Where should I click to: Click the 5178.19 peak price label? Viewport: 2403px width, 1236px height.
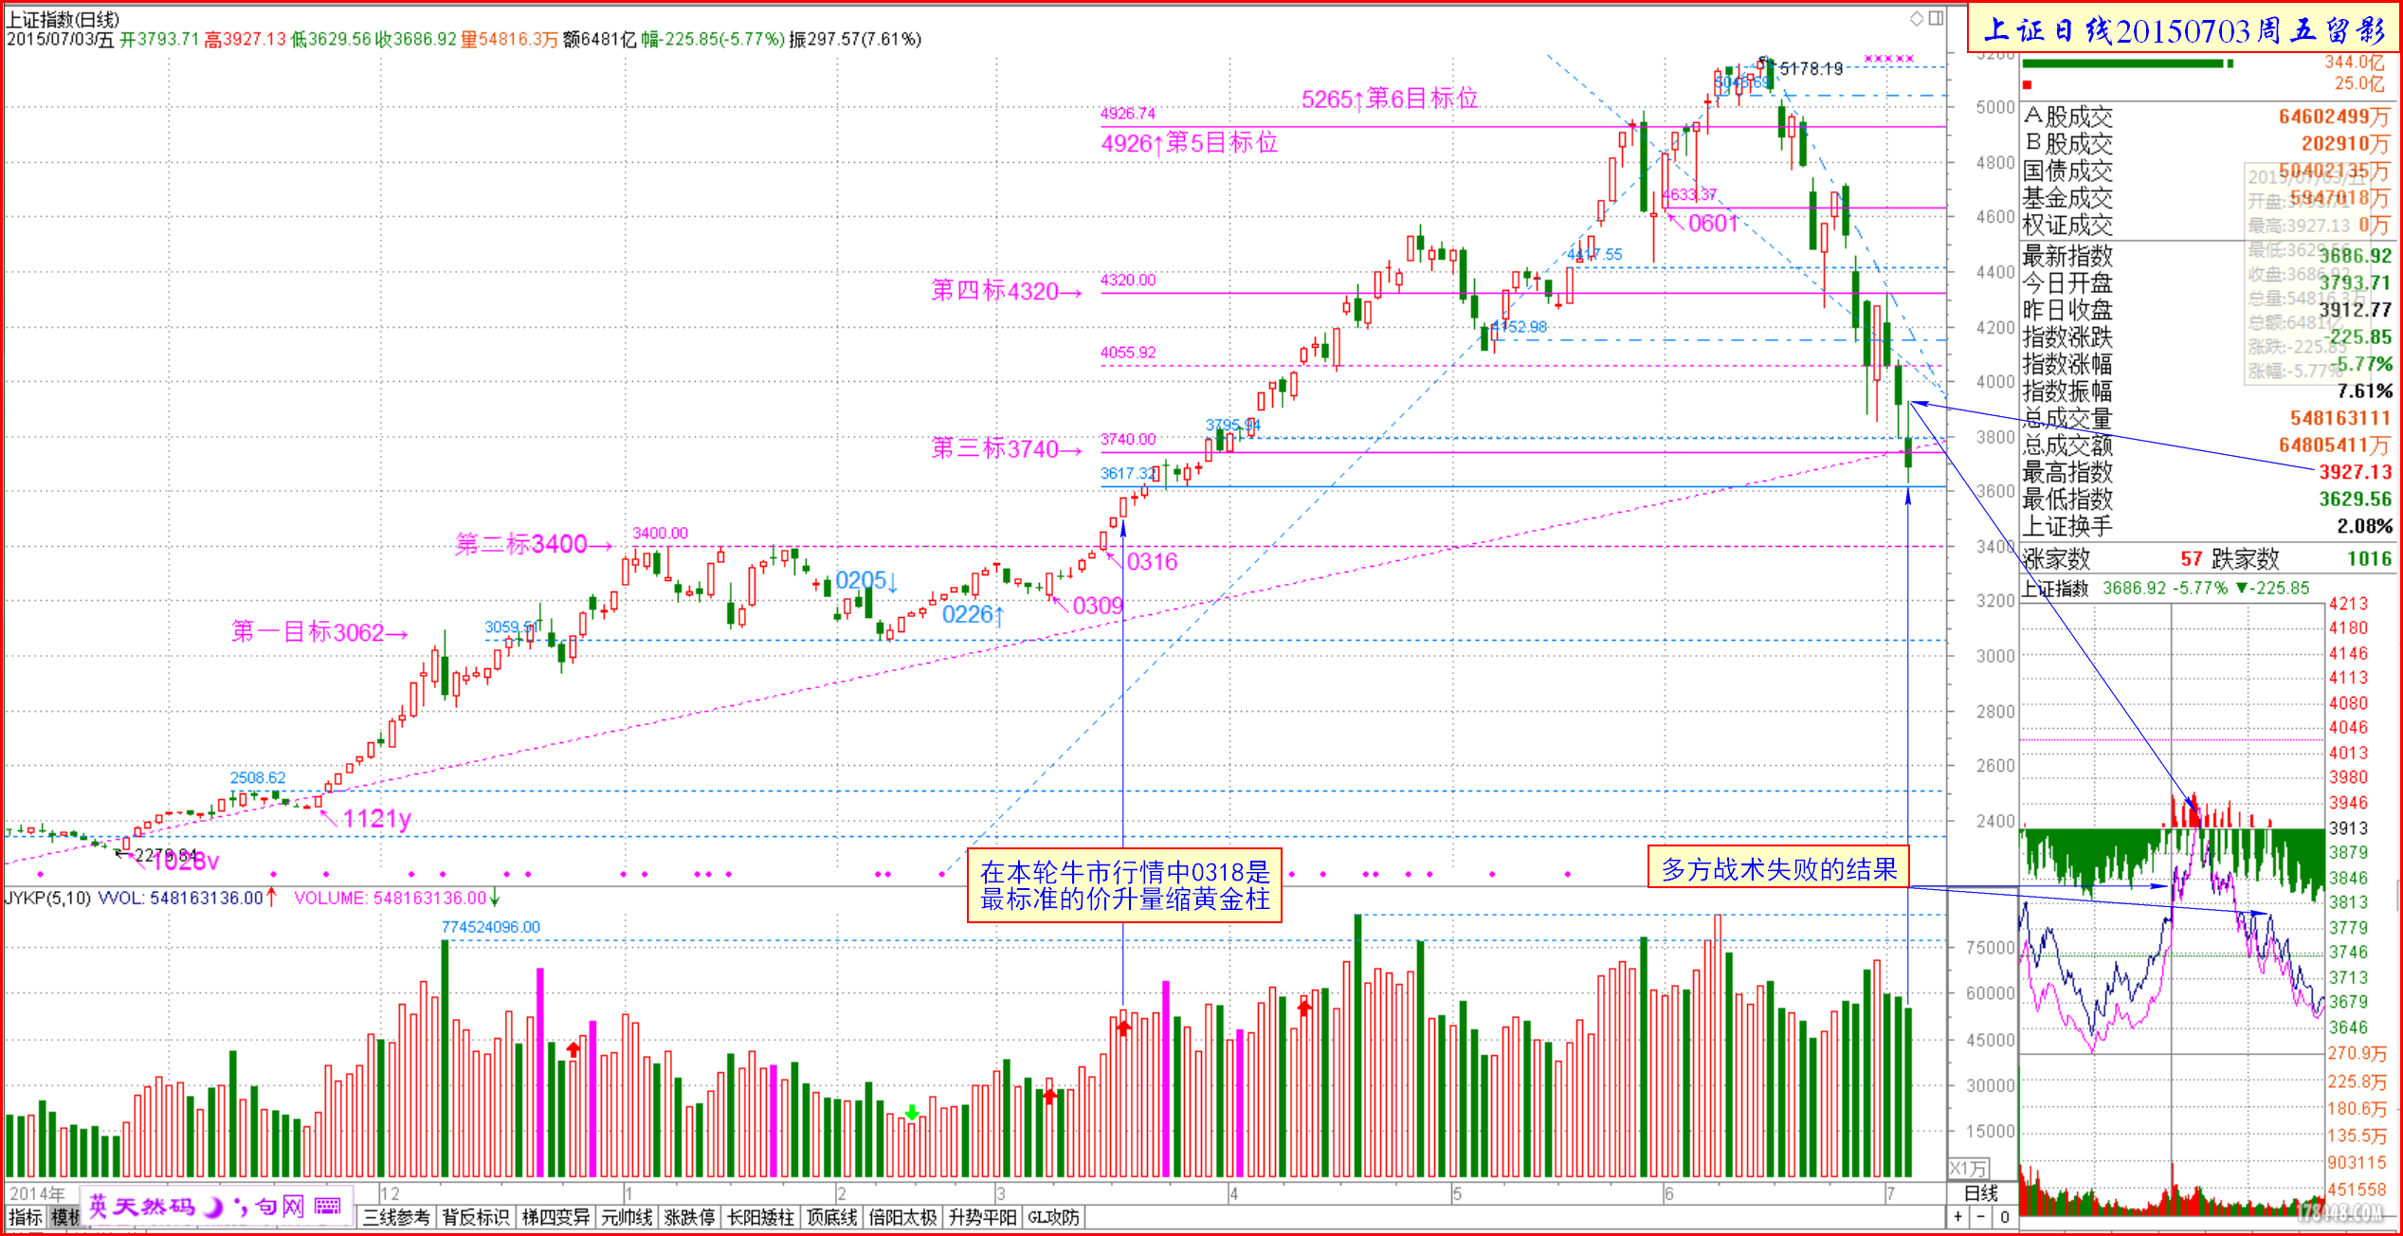tap(1811, 68)
